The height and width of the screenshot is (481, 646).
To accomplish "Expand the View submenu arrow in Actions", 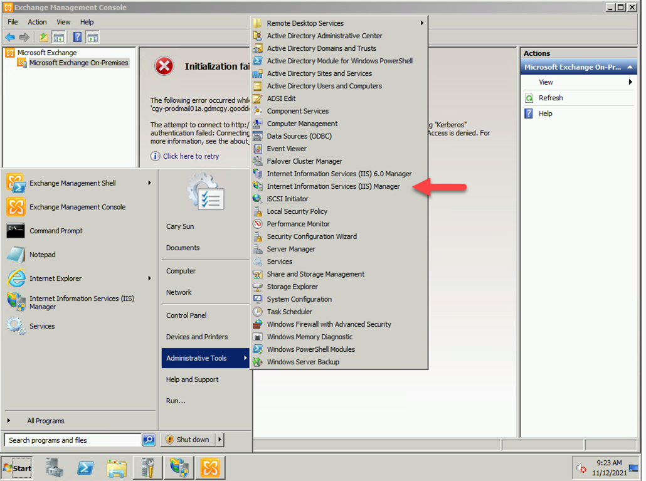I will click(630, 82).
